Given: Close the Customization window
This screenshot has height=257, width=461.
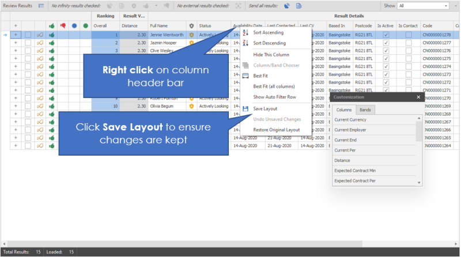Looking at the screenshot, I should [x=418, y=97].
